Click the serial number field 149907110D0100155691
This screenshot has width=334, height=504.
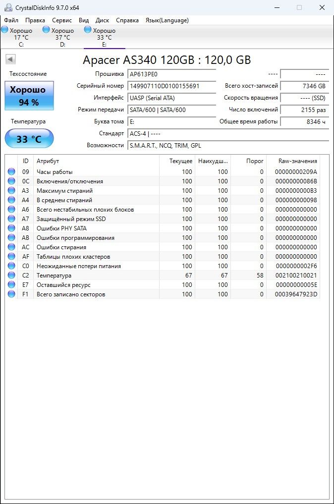point(171,86)
